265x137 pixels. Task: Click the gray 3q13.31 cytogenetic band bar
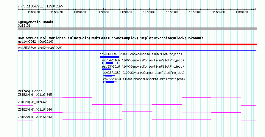[x=137, y=29]
